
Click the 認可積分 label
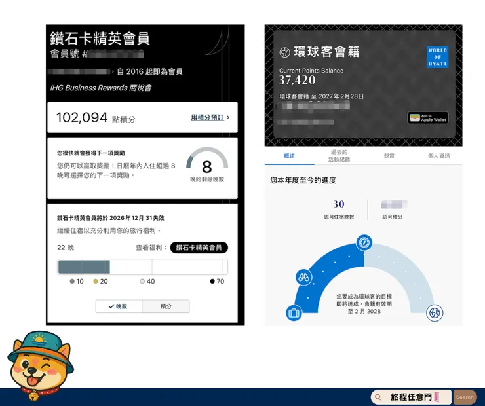coord(392,217)
